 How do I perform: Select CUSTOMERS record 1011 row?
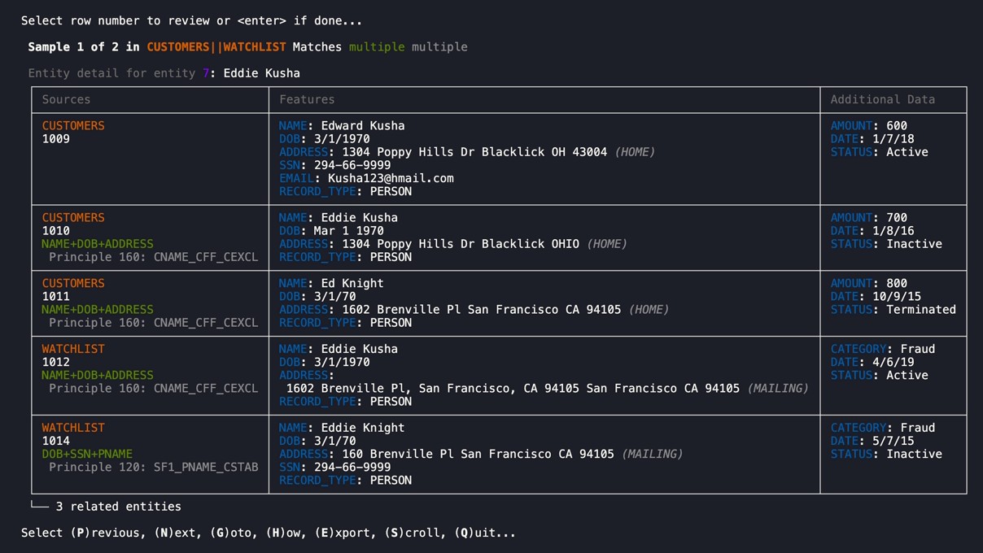[x=55, y=295]
